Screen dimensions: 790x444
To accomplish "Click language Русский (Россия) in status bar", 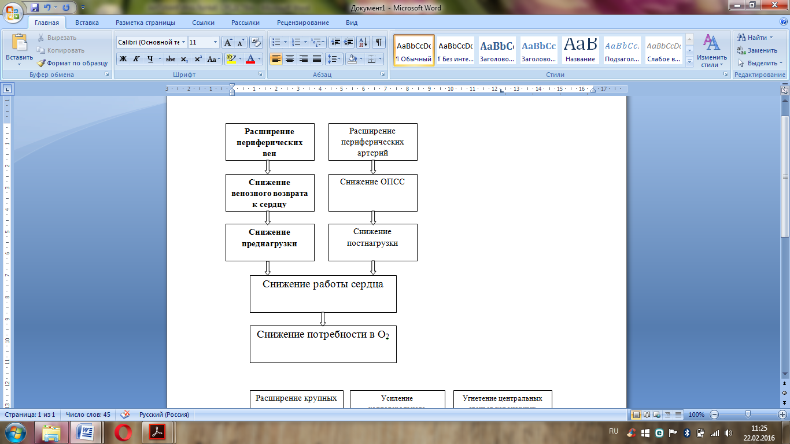I will tap(164, 415).
